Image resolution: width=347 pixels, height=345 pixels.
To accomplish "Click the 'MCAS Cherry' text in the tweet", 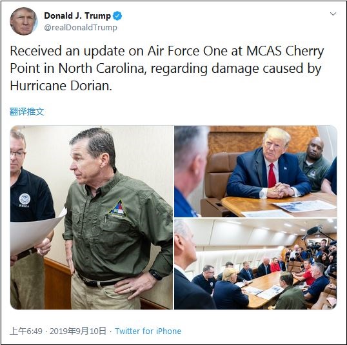I will click(285, 51).
